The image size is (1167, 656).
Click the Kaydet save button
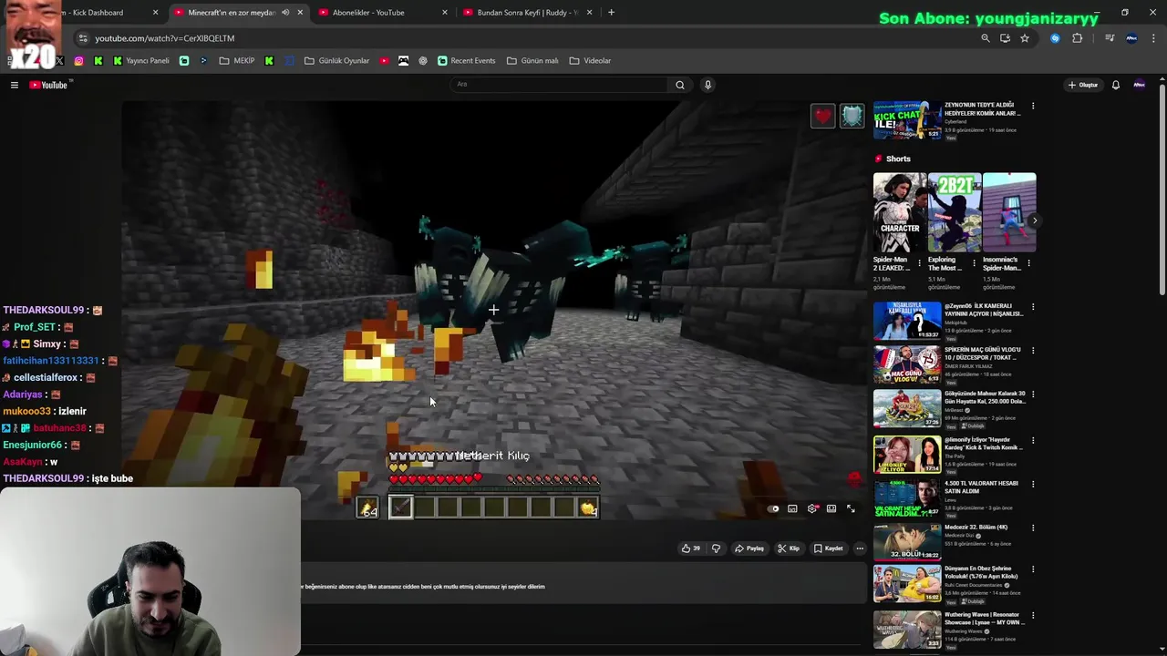click(x=829, y=548)
